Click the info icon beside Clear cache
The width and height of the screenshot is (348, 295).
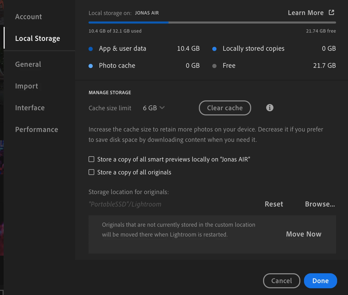tap(270, 108)
